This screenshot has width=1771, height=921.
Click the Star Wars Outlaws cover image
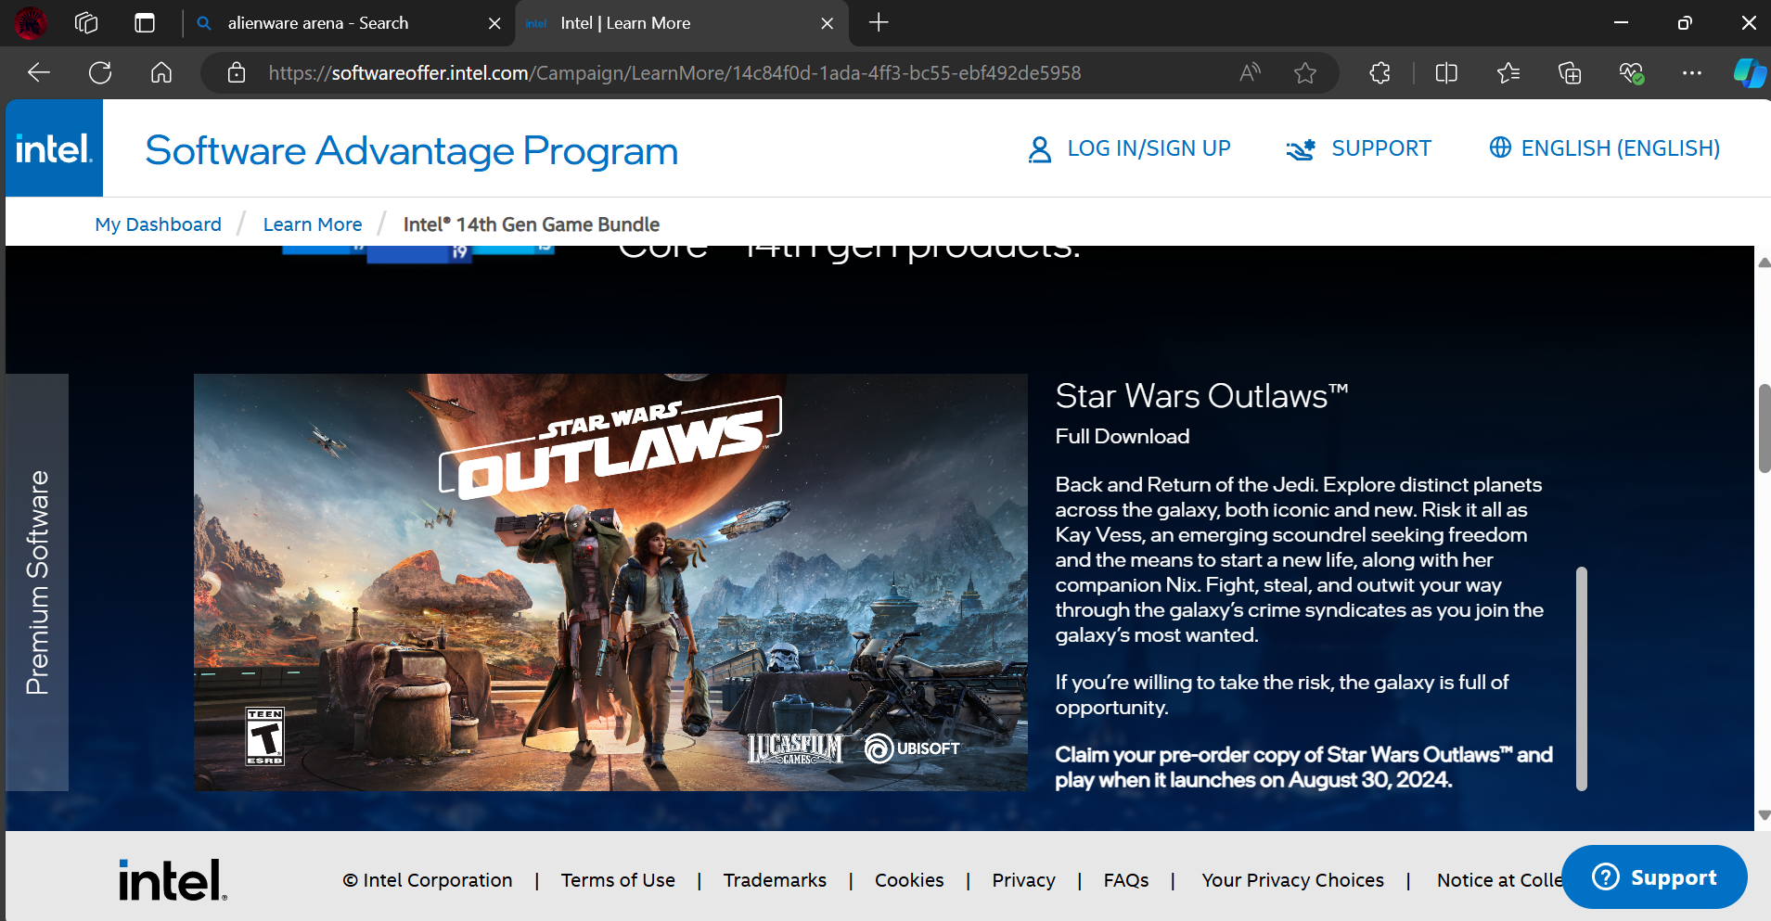pyautogui.click(x=610, y=582)
